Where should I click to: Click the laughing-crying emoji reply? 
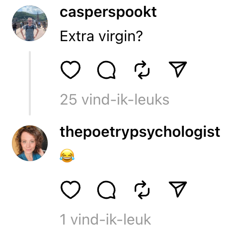pyautogui.click(x=67, y=156)
